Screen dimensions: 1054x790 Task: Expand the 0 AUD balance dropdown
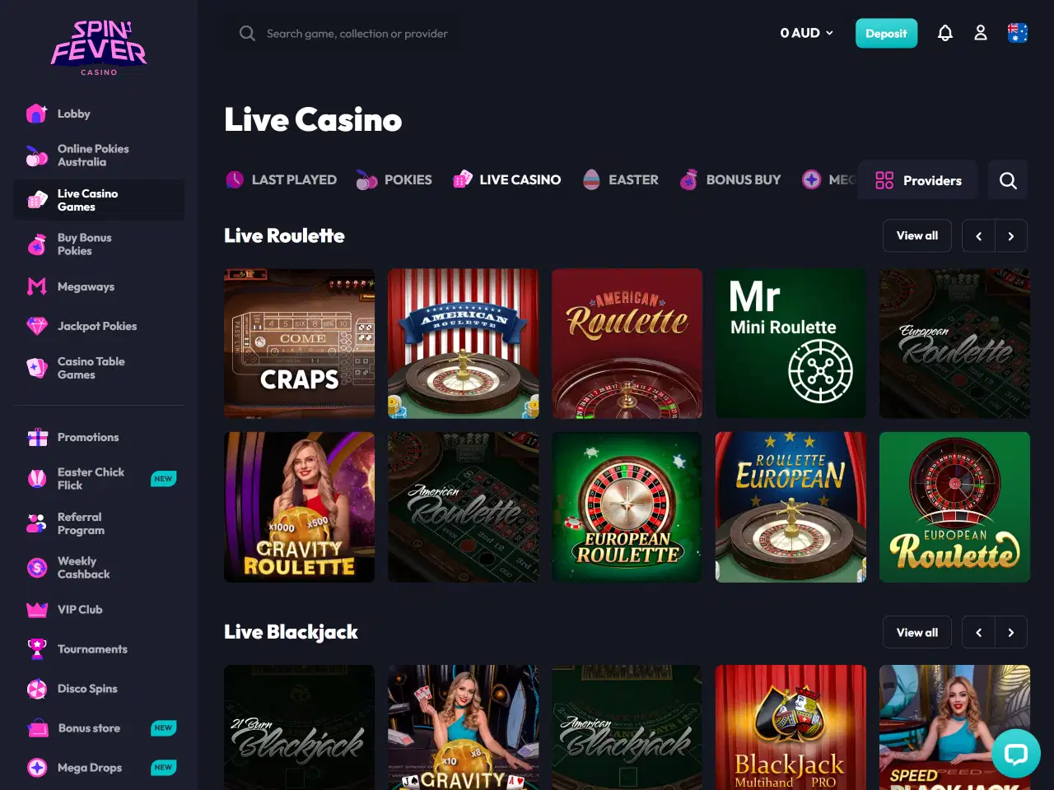tap(807, 33)
